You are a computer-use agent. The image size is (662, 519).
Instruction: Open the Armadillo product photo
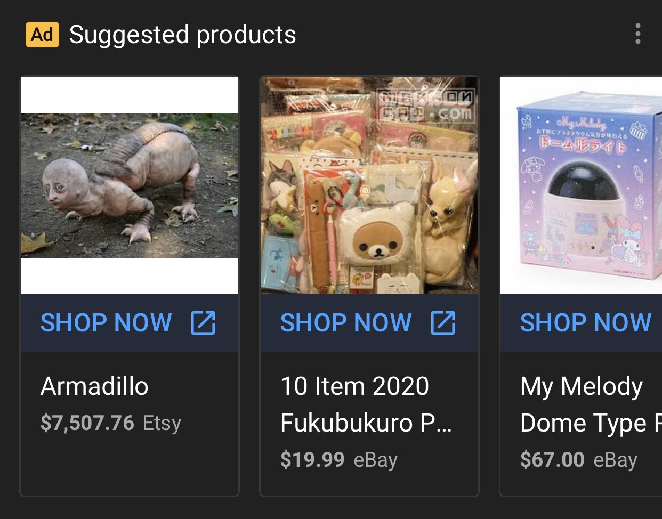(130, 185)
